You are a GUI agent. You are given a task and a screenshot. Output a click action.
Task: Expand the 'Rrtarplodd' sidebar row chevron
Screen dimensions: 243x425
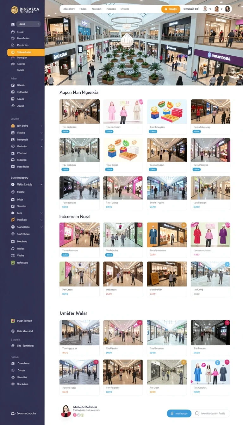[41, 139]
